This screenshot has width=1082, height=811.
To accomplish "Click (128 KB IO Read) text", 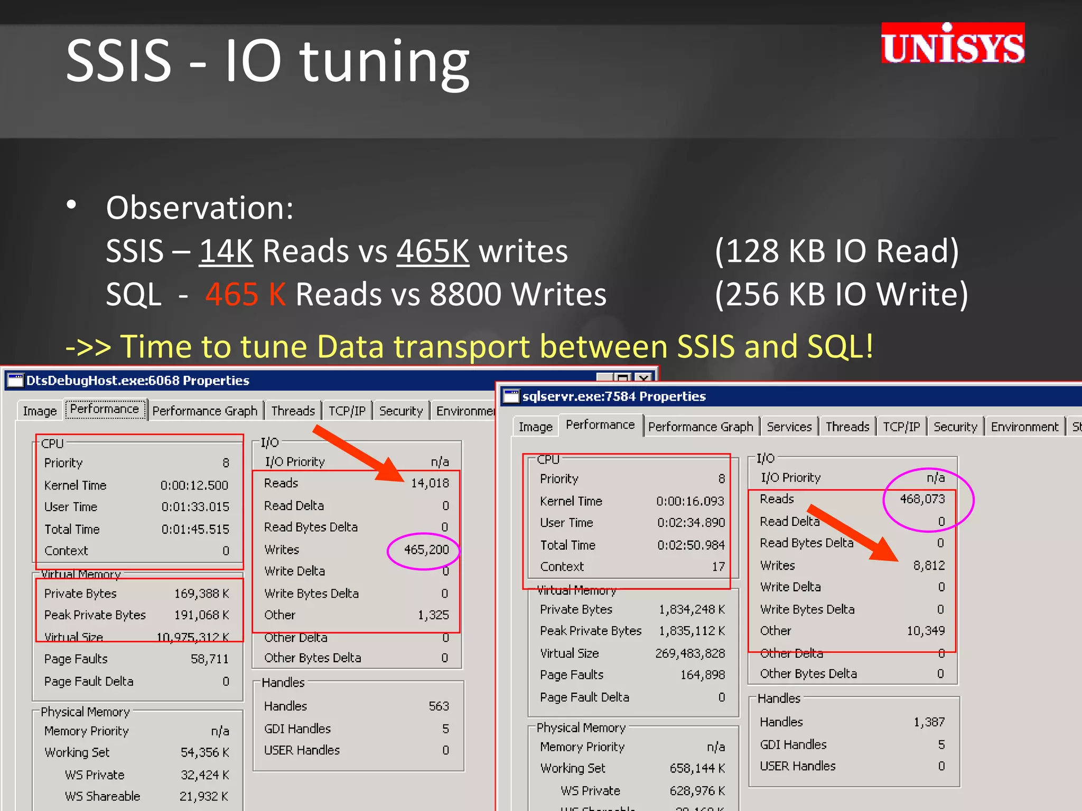I will click(x=836, y=251).
